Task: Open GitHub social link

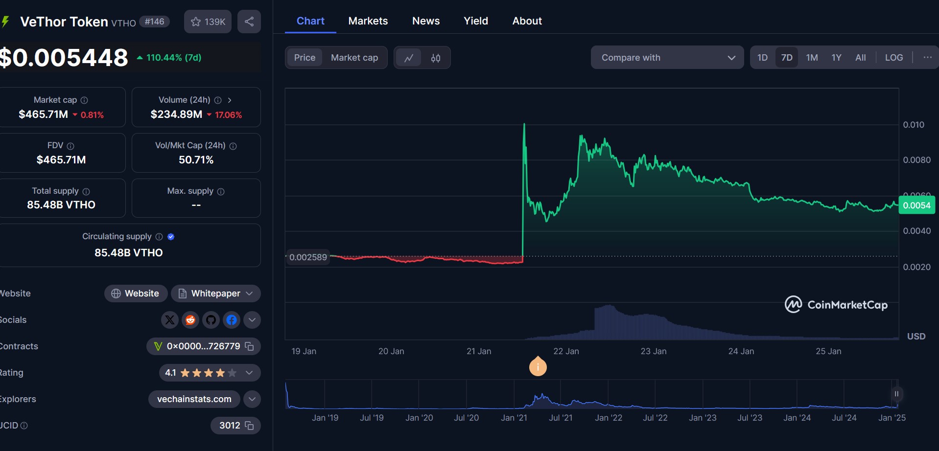Action: pos(211,320)
